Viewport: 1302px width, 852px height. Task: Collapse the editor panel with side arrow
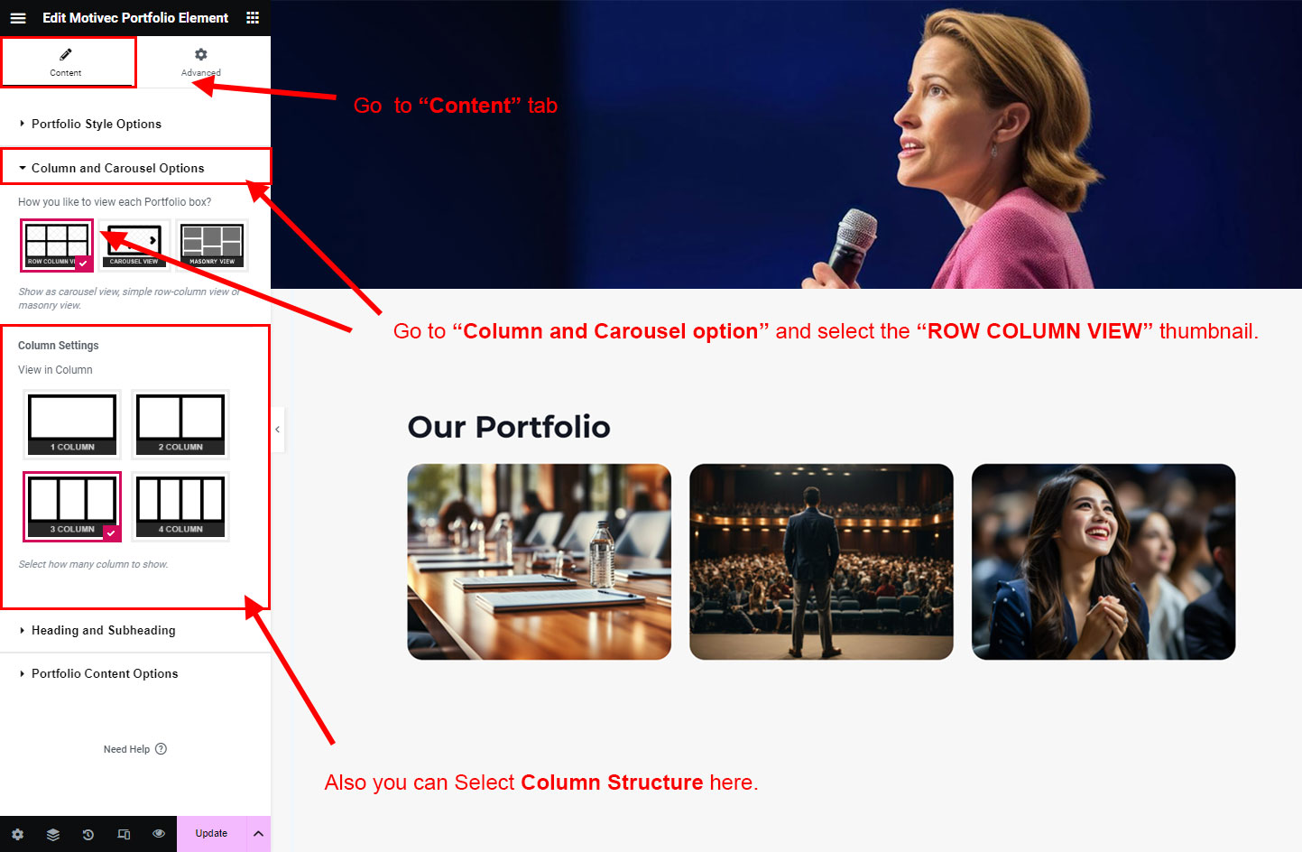click(278, 430)
